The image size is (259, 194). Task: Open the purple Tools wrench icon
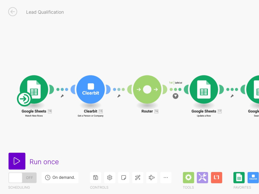coord(203,178)
